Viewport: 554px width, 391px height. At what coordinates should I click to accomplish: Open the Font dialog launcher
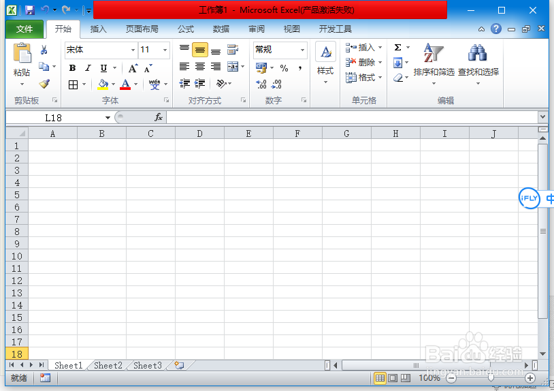pos(166,100)
